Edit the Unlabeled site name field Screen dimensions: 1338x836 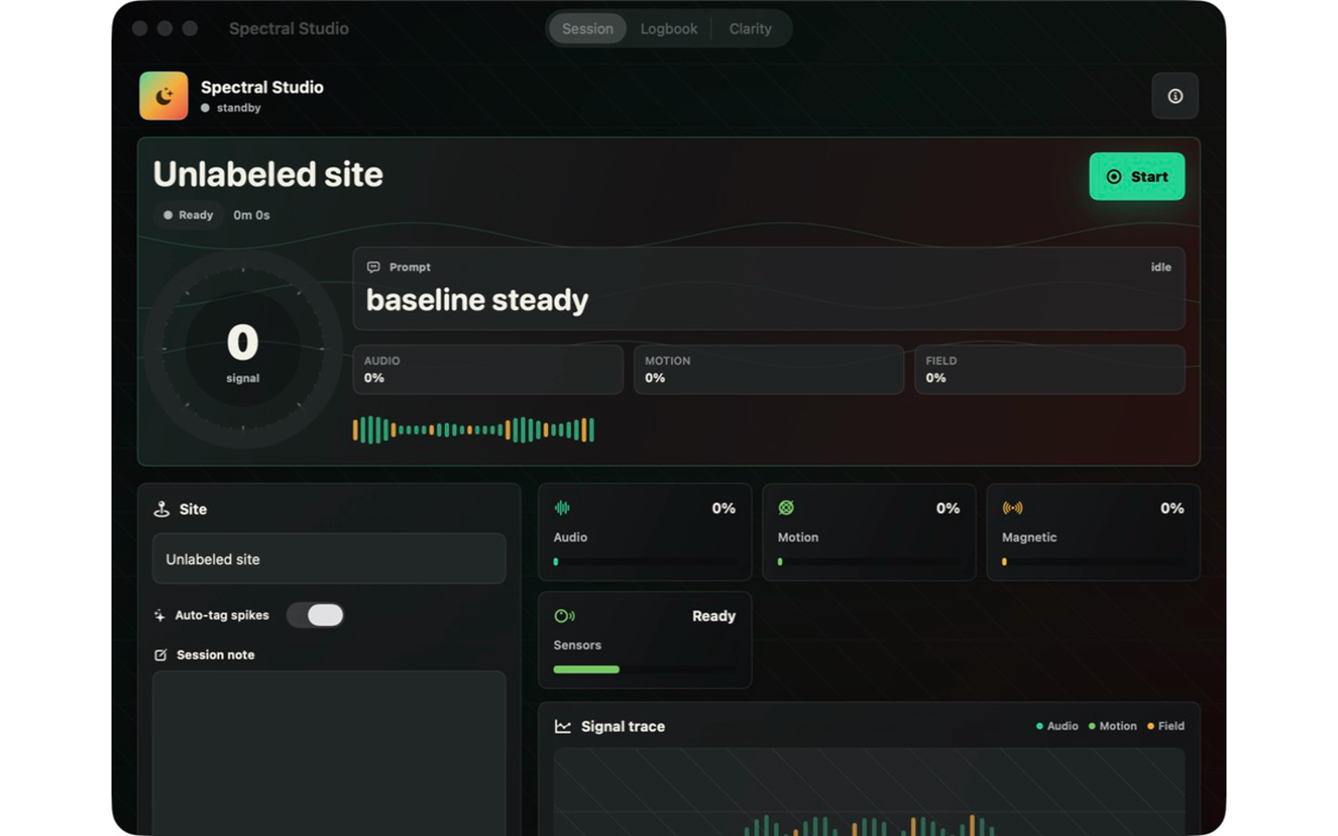coord(329,559)
